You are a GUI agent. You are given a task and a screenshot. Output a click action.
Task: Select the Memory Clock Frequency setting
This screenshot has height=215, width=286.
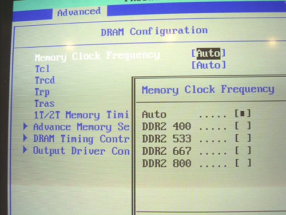97,56
